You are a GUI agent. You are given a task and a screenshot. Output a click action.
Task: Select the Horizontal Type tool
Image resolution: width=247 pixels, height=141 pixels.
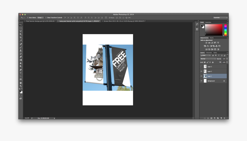[21, 73]
